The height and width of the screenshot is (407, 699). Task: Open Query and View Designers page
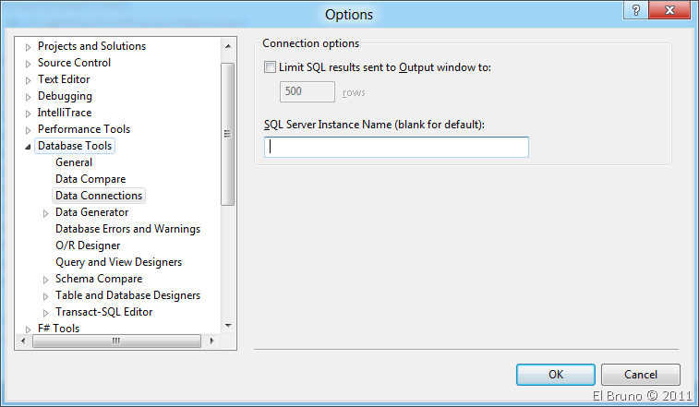(x=118, y=262)
